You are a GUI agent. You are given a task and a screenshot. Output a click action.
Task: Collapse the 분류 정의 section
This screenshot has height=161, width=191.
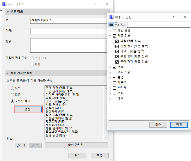(8, 12)
